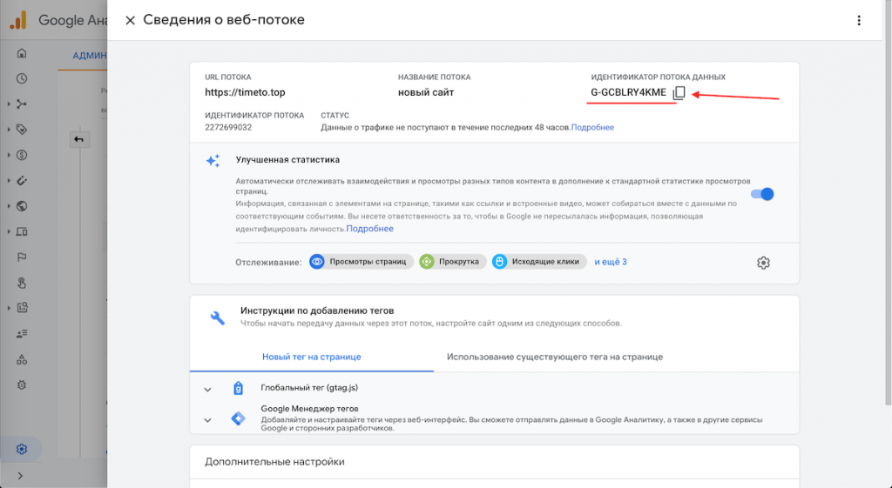
Task: Click the outbound clicks mouse icon
Action: [x=499, y=261]
